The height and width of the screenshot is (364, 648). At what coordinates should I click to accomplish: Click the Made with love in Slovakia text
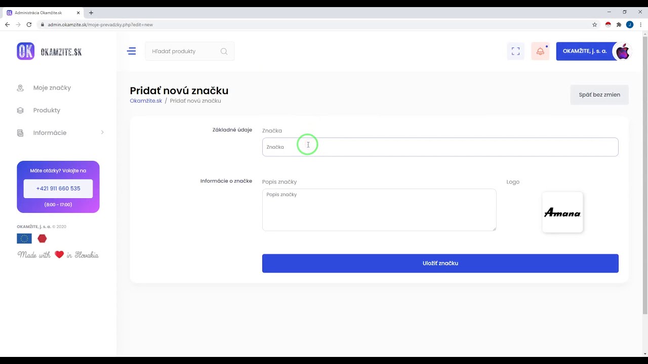pyautogui.click(x=58, y=255)
